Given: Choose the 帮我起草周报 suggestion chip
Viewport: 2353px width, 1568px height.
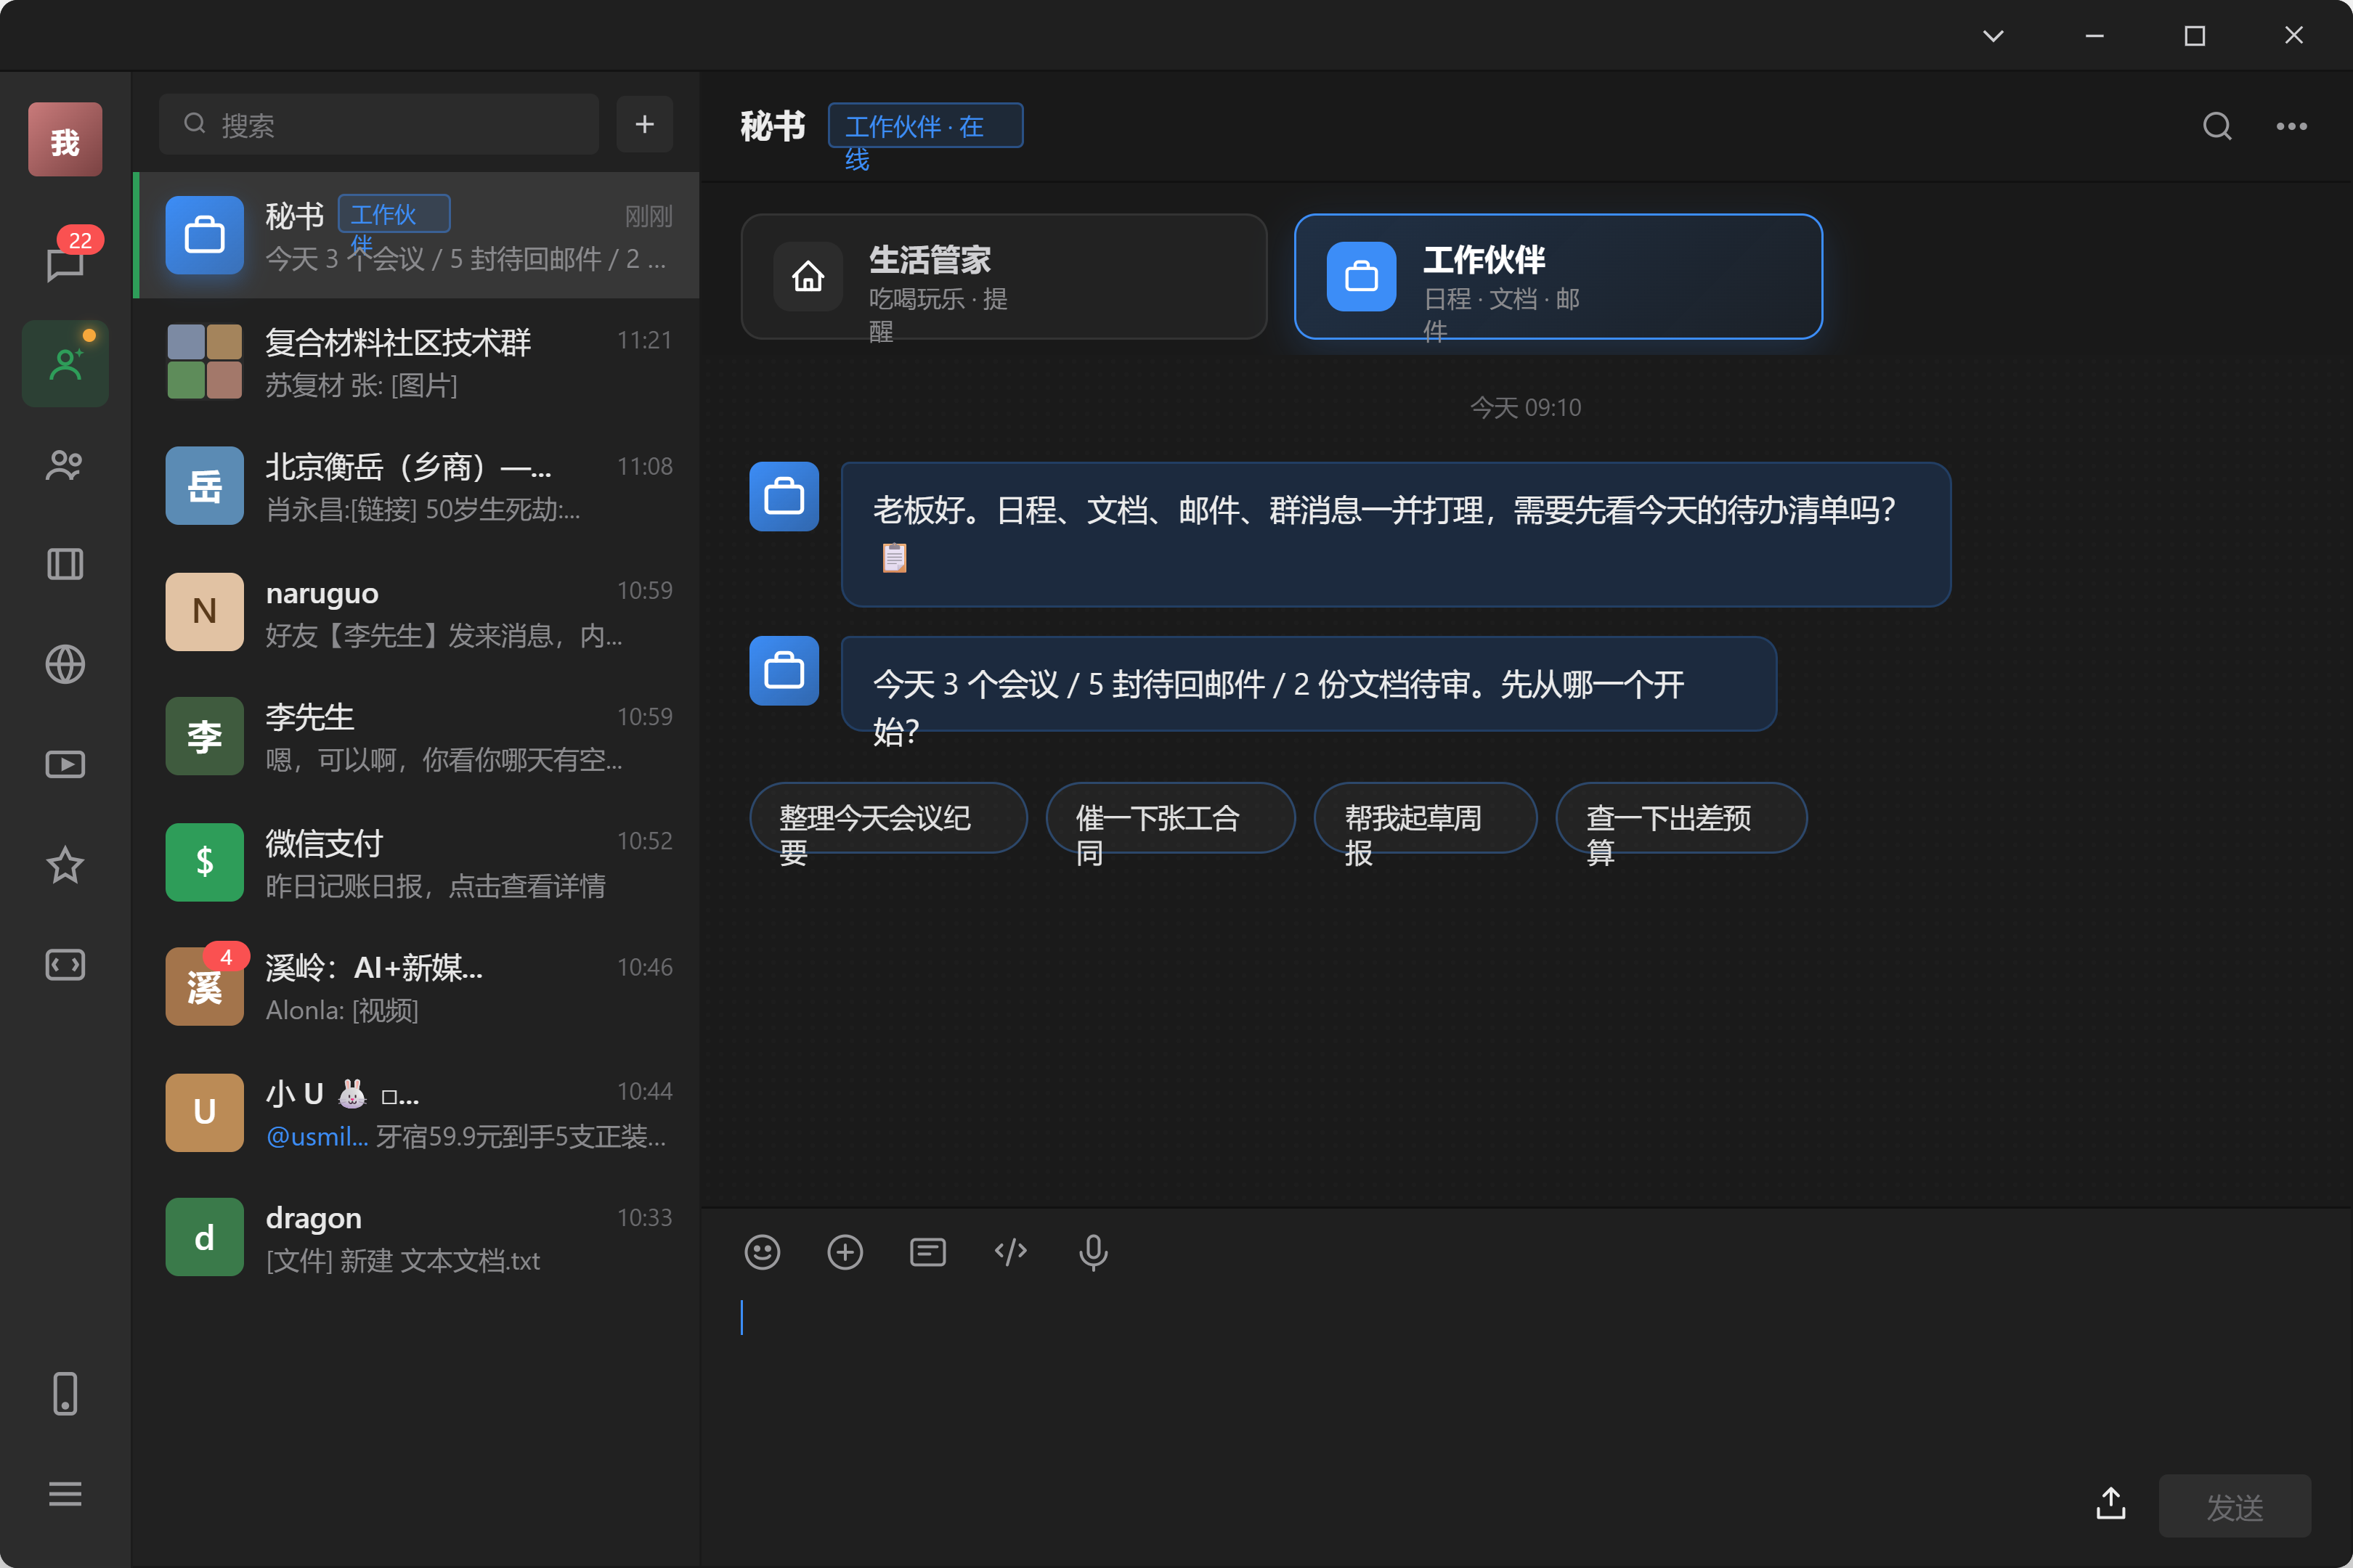Looking at the screenshot, I should point(1426,818).
